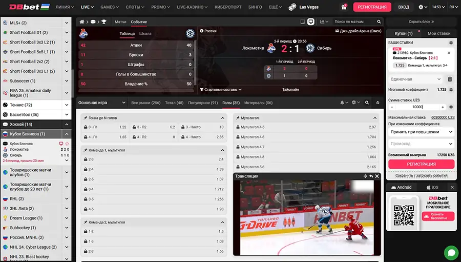Open coupon settings gear beside Ваши ставки
Image resolution: width=461 pixels, height=262 pixels.
point(451,43)
